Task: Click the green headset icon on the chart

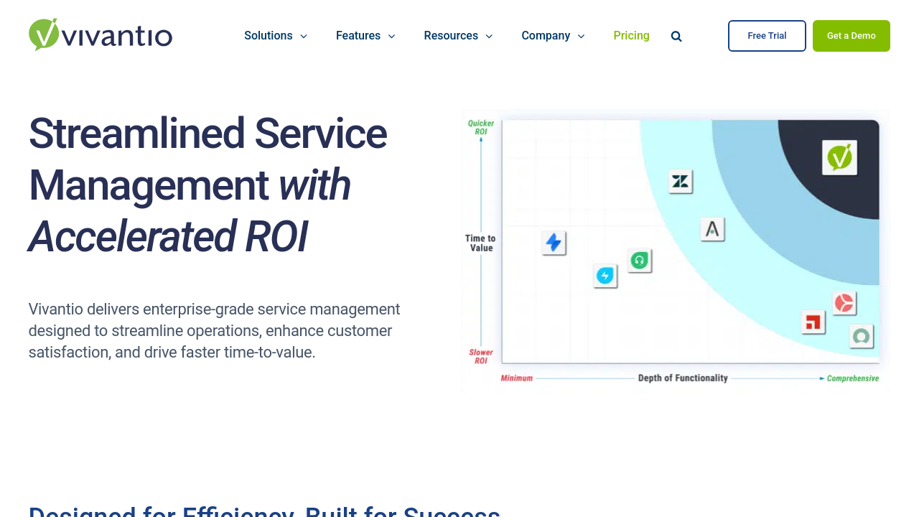Action: click(639, 261)
